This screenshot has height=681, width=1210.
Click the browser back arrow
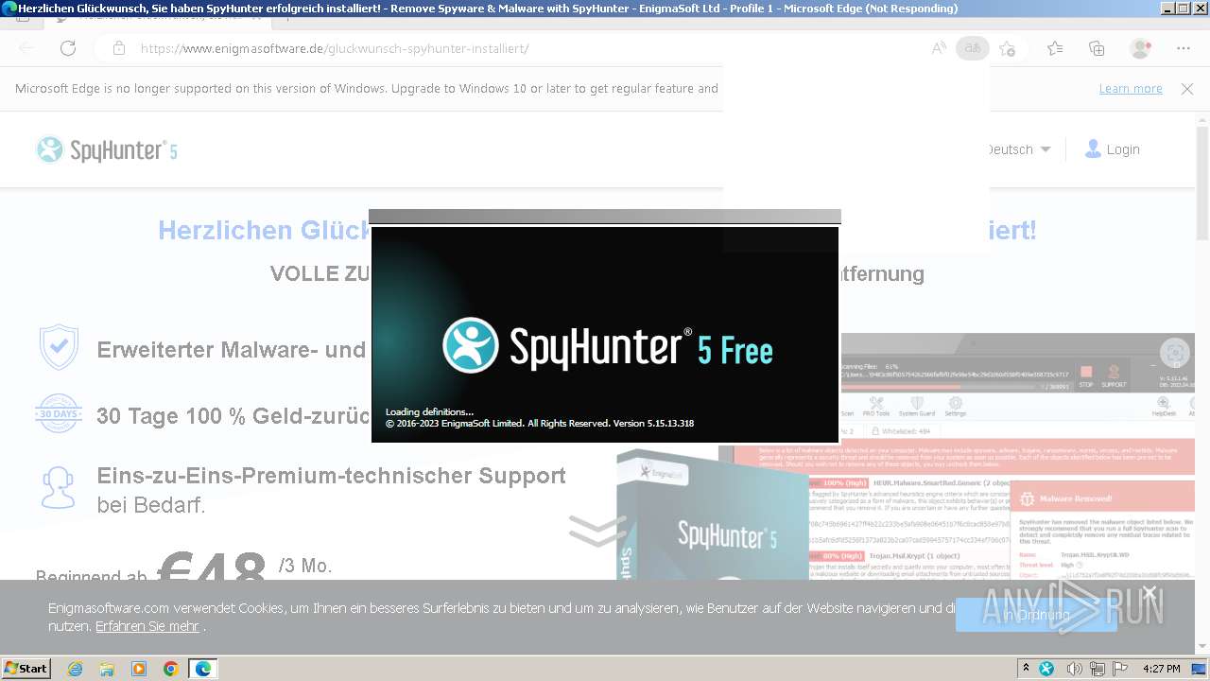(26, 48)
